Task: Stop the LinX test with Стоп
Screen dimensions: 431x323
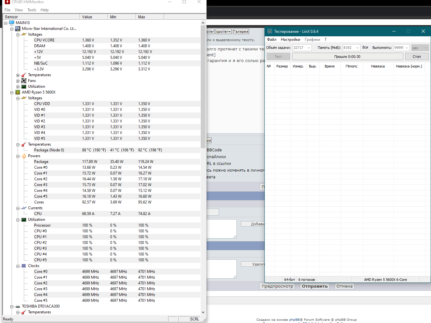Action: click(x=417, y=57)
